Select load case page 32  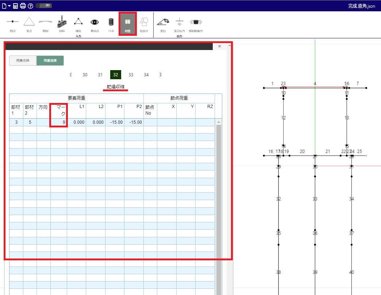[x=115, y=75]
